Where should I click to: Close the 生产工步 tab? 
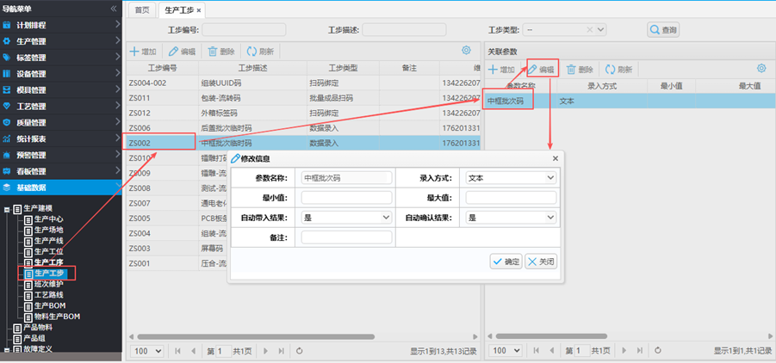tap(199, 10)
